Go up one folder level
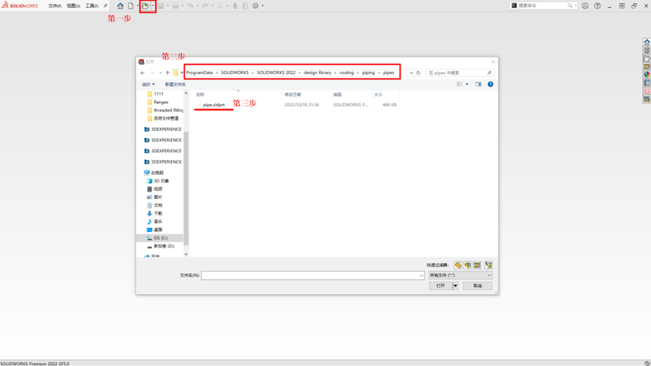 click(168, 73)
